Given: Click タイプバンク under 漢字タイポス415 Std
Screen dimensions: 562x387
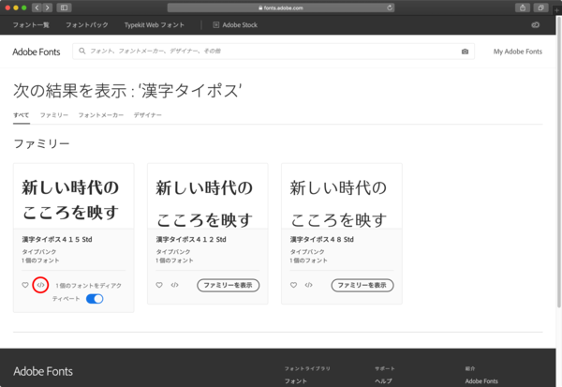Looking at the screenshot, I should point(39,252).
